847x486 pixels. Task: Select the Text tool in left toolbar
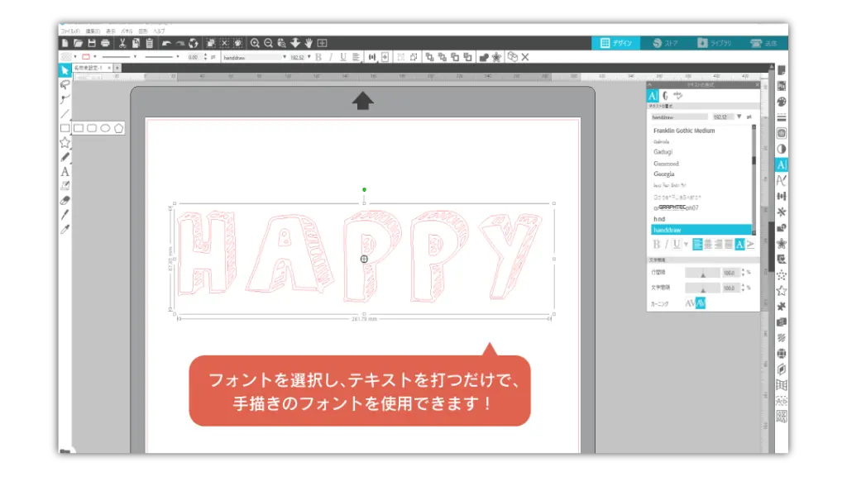(65, 172)
